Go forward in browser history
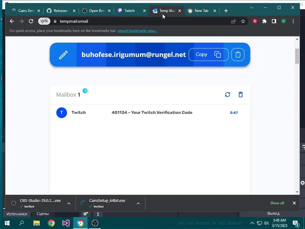 pos(21,21)
